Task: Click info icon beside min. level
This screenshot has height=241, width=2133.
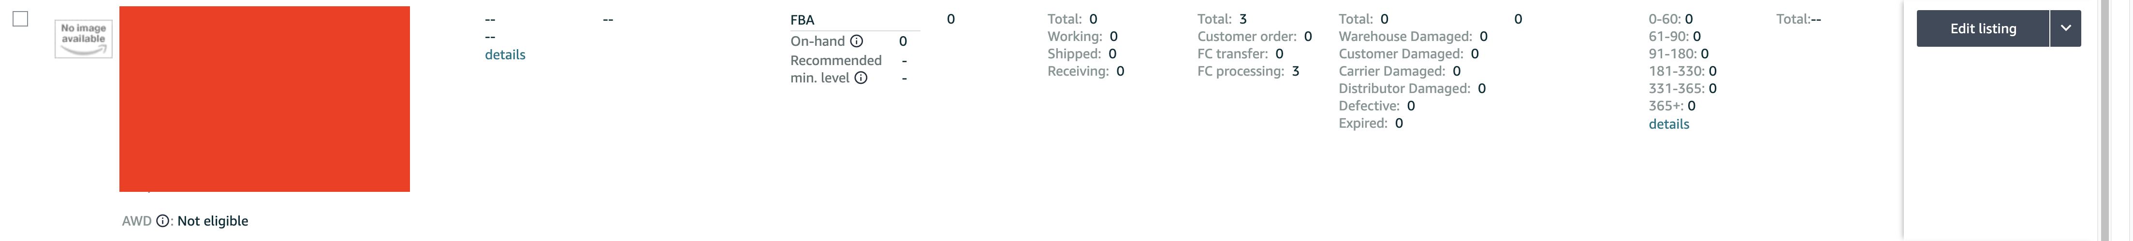Action: [x=861, y=79]
